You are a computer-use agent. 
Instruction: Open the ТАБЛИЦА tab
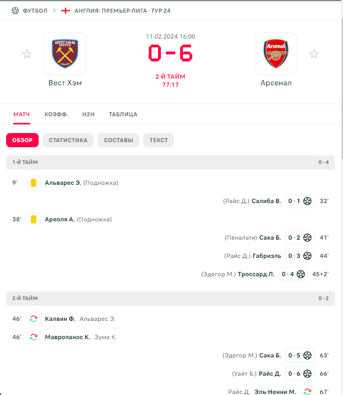click(x=123, y=114)
